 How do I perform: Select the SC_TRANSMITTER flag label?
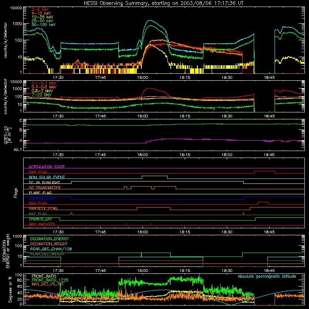(44, 188)
